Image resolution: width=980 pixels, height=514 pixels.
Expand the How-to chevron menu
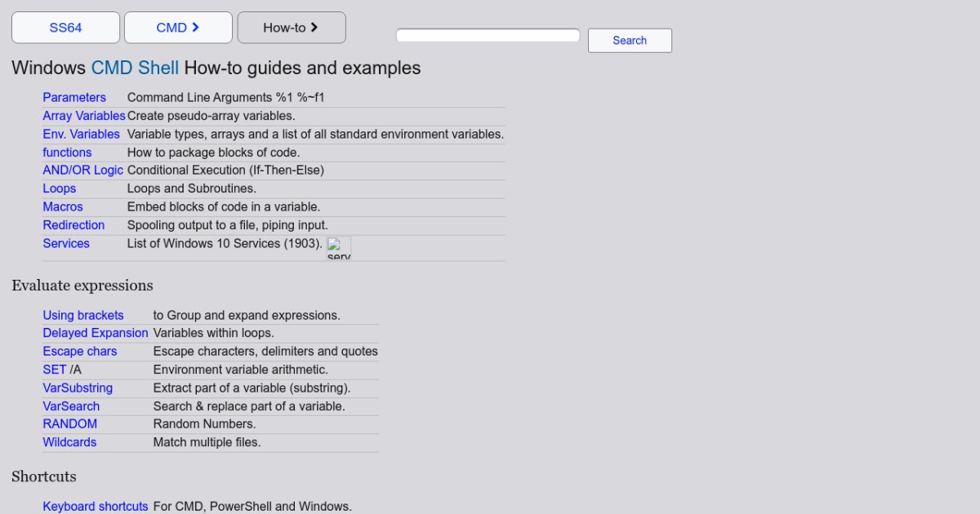pyautogui.click(x=292, y=28)
